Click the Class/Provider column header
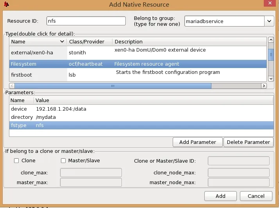The height and width of the screenshot is (208, 279). click(89, 42)
